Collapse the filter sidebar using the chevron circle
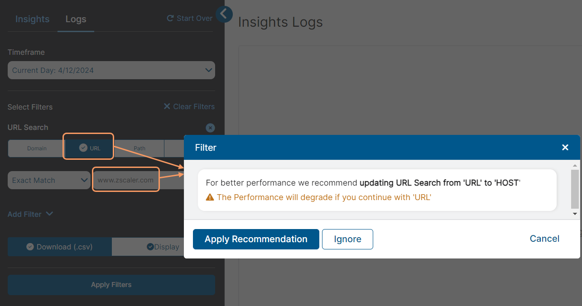This screenshot has height=306, width=582. pyautogui.click(x=224, y=14)
